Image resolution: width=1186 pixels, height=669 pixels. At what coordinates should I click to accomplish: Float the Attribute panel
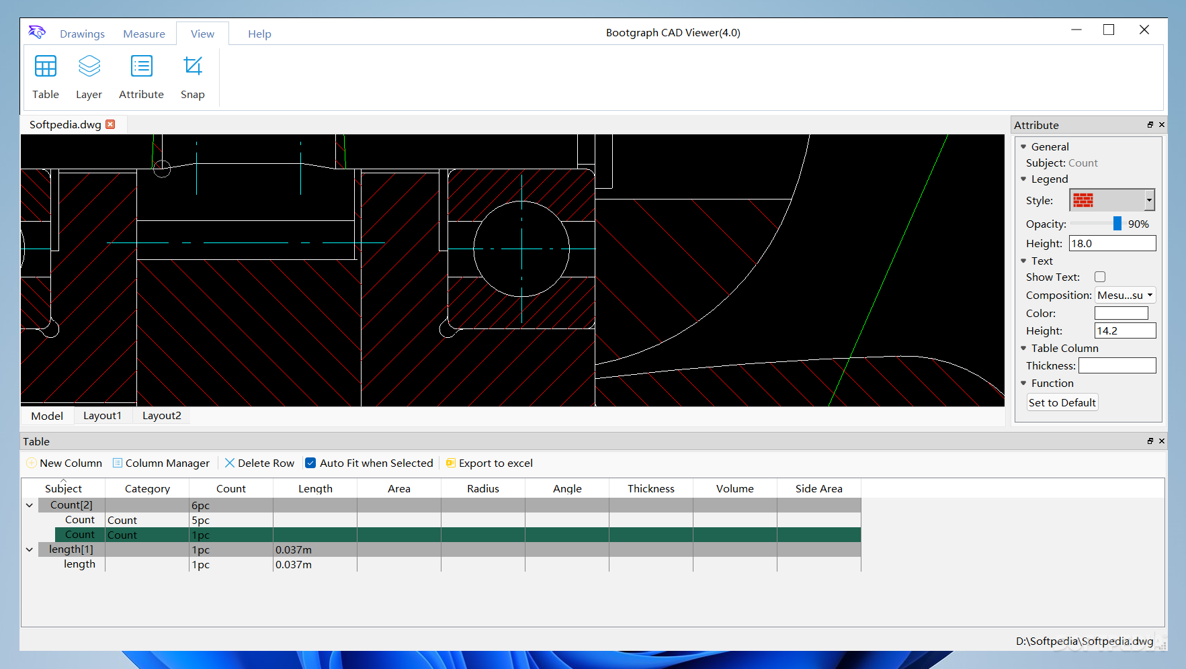(x=1150, y=125)
